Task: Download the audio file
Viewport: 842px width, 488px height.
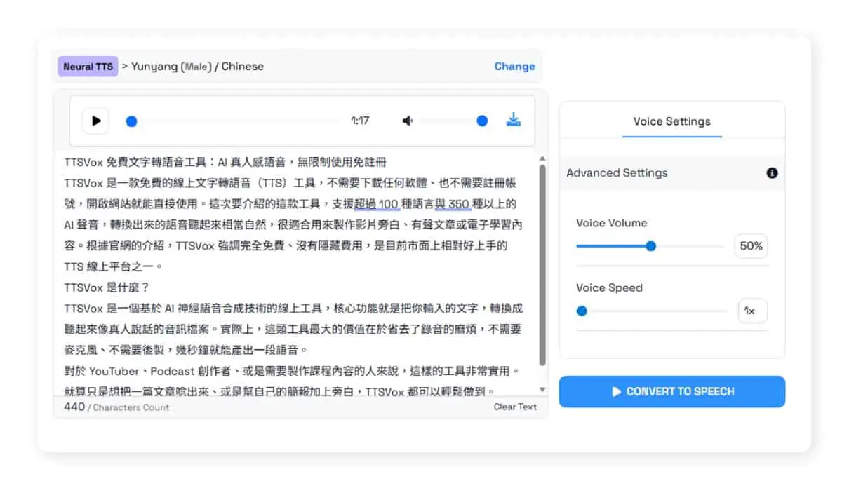Action: click(x=514, y=120)
